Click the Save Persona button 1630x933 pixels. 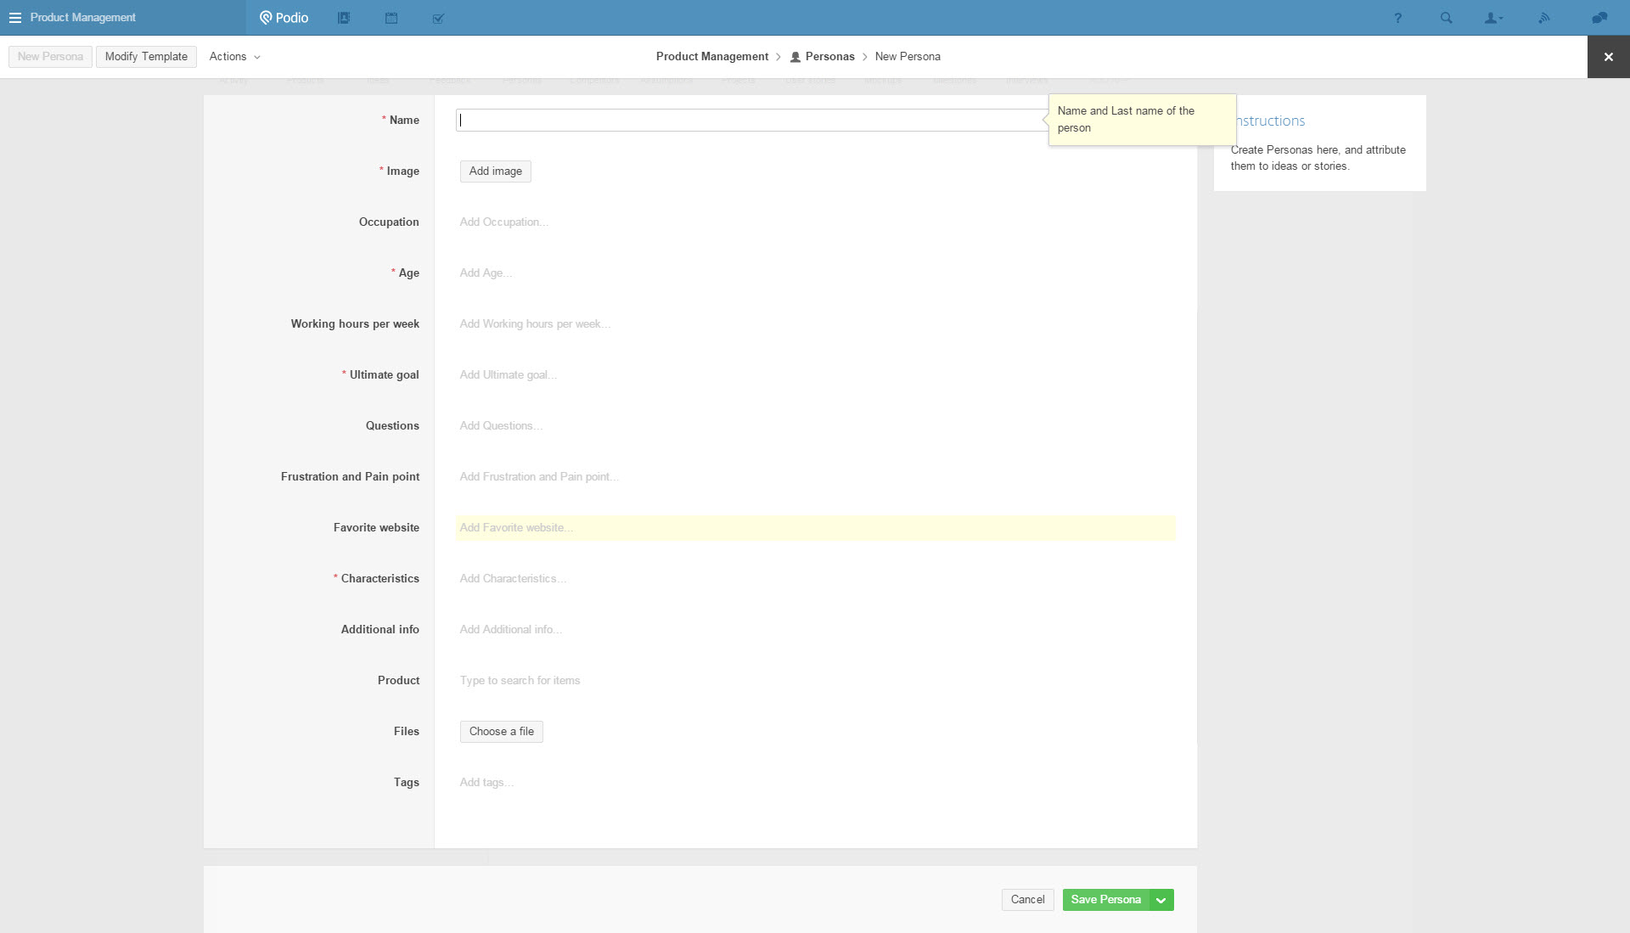point(1105,900)
